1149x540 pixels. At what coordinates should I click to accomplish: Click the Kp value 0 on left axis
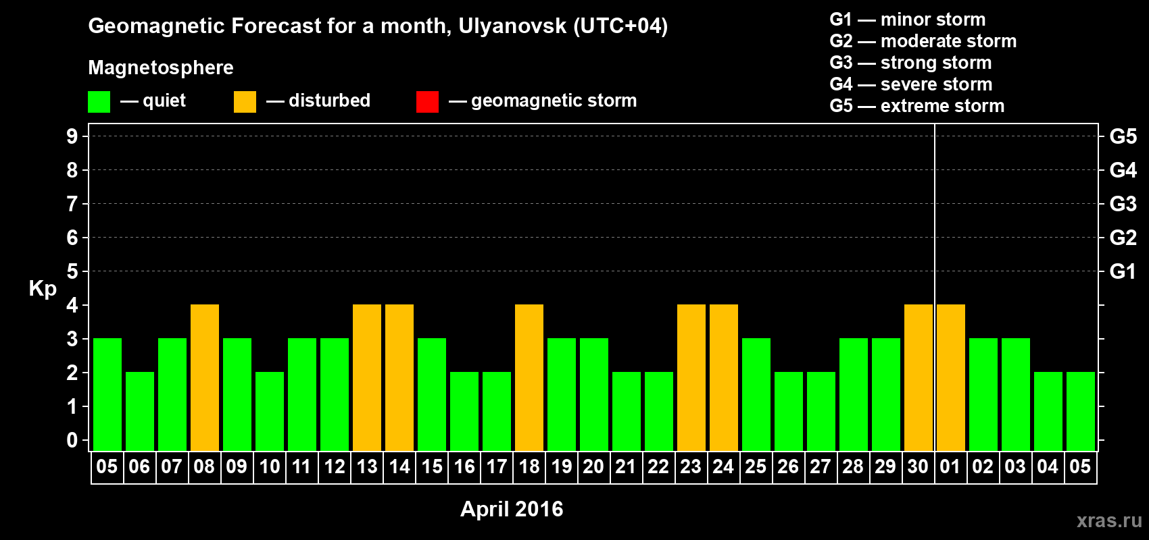[x=72, y=440]
